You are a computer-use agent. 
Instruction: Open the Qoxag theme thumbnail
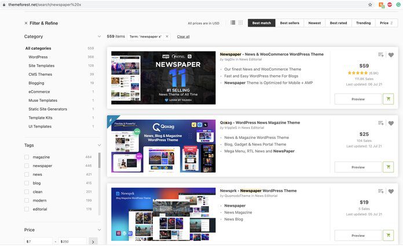pyautogui.click(x=163, y=146)
